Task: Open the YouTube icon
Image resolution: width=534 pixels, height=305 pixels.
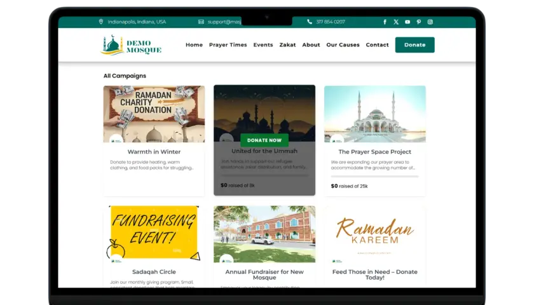Action: (407, 22)
